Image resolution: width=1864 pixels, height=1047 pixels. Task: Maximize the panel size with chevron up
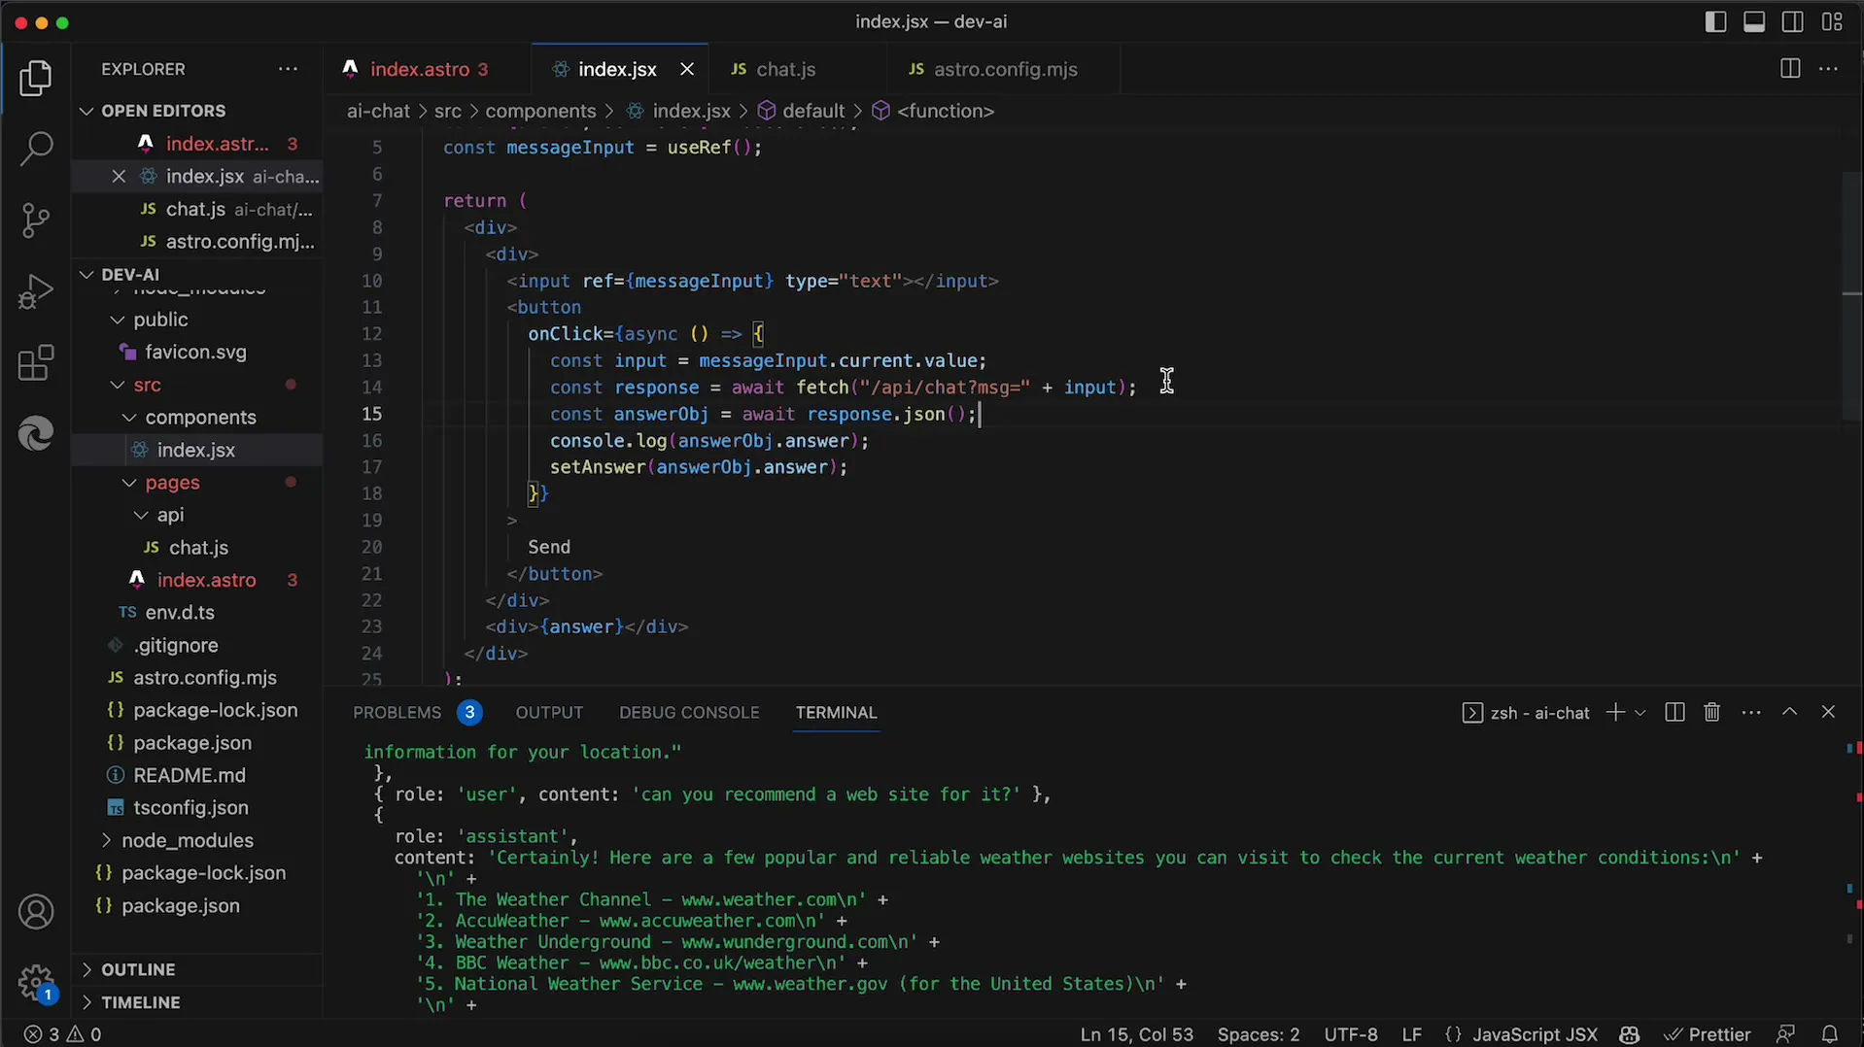coord(1789,712)
